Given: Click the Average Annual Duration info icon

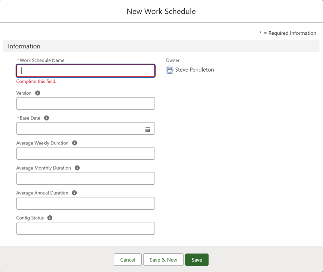Looking at the screenshot, I should tap(74, 193).
